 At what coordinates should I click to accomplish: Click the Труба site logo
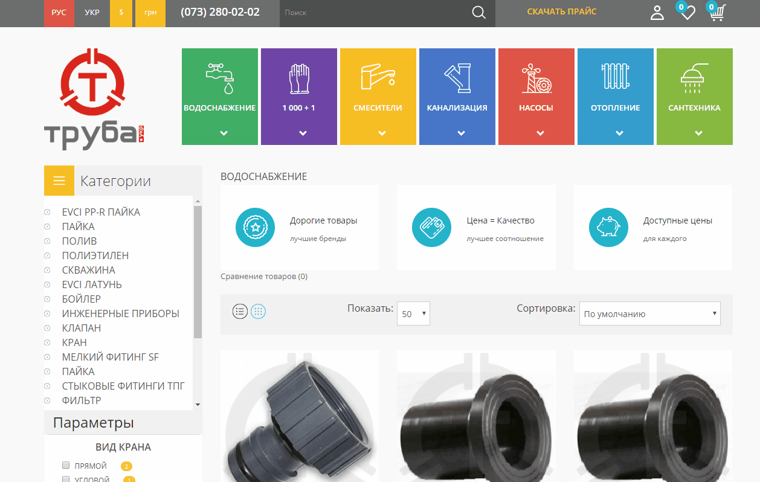point(94,99)
